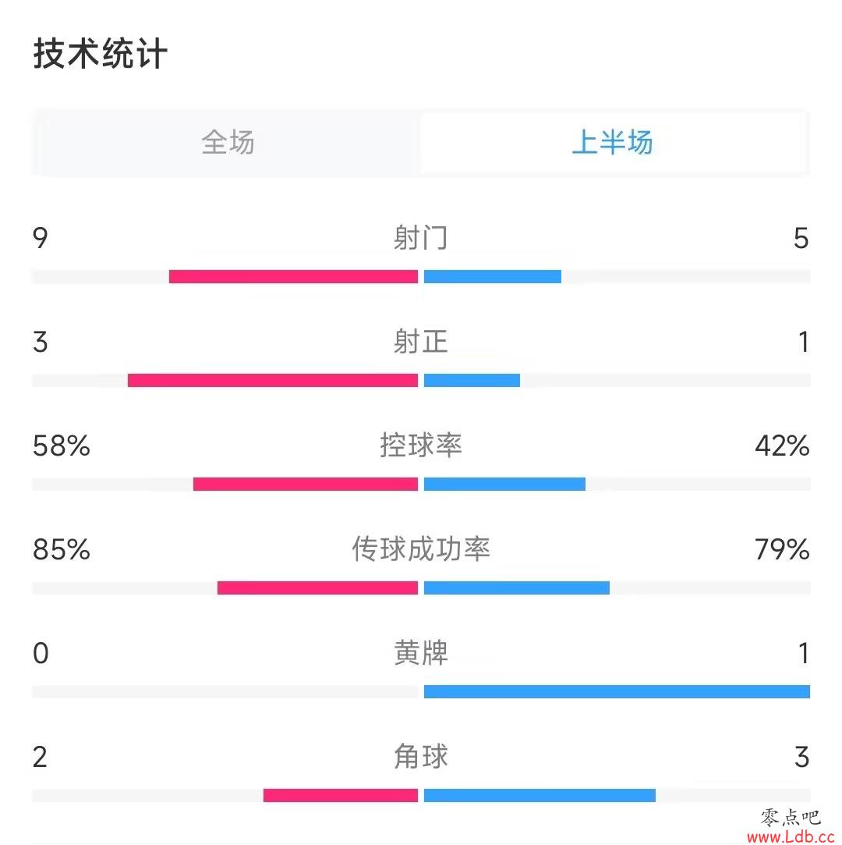Screen dimensions: 842x845
Task: Click the red 传球成功率 bar
Action: click(317, 588)
